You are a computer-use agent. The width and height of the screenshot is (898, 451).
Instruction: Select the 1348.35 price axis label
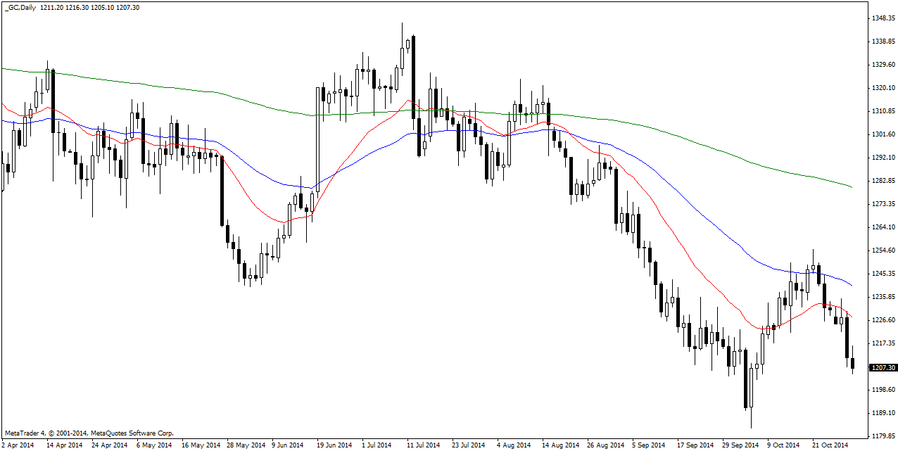click(883, 18)
